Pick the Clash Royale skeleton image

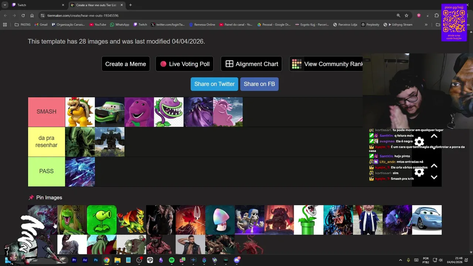point(249,220)
